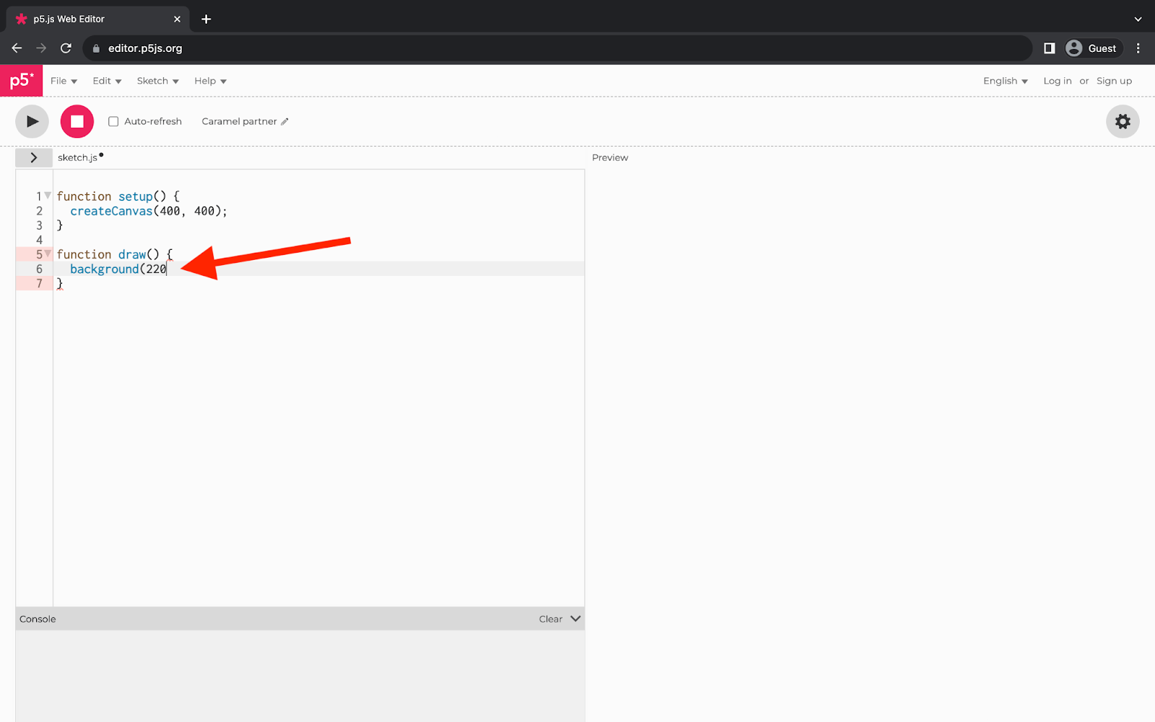Screen dimensions: 1155x722
Task: Open the English language dropdown
Action: click(1004, 80)
